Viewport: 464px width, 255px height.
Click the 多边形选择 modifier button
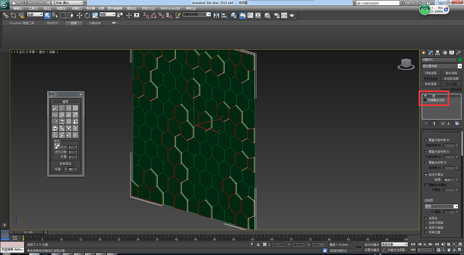(x=451, y=78)
